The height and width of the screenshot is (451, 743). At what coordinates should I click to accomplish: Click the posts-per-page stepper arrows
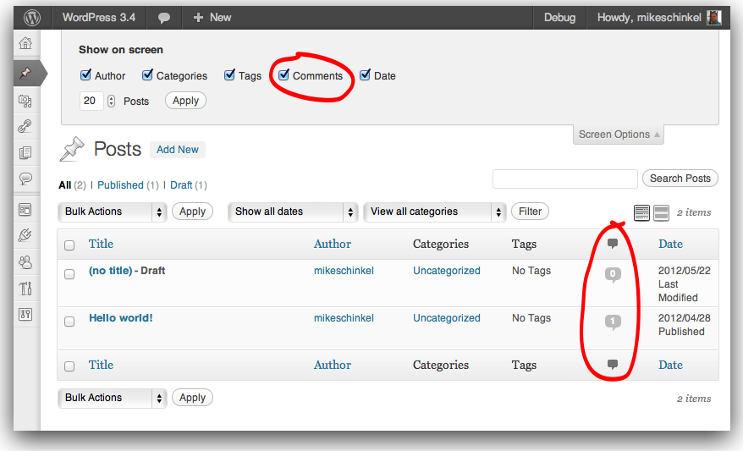pyautogui.click(x=111, y=101)
